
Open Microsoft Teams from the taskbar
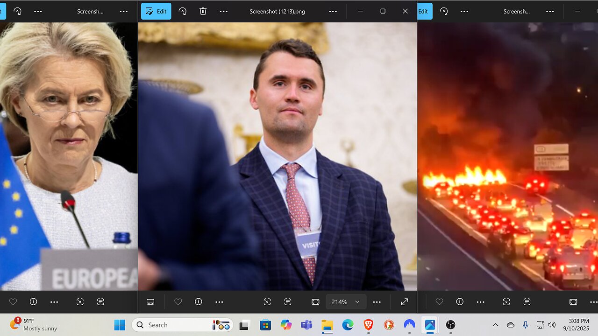click(x=306, y=325)
